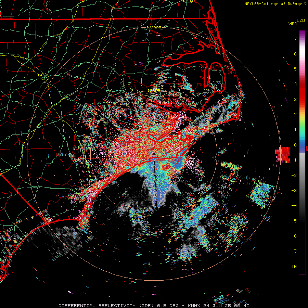Click legend value 1 on the scale
Viewport: 308px width, 308px height.
(295, 130)
